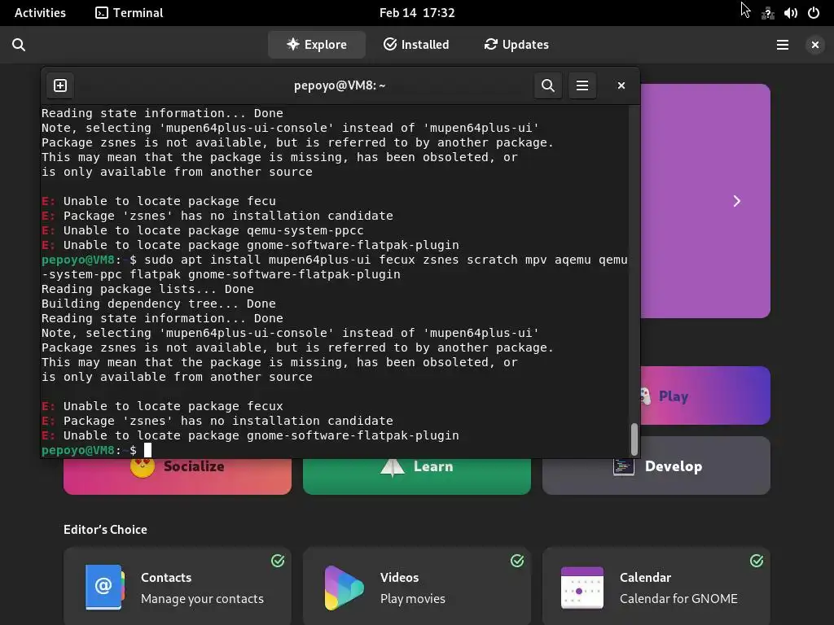This screenshot has height=625, width=834.
Task: Open the Socialize category
Action: pyautogui.click(x=178, y=476)
